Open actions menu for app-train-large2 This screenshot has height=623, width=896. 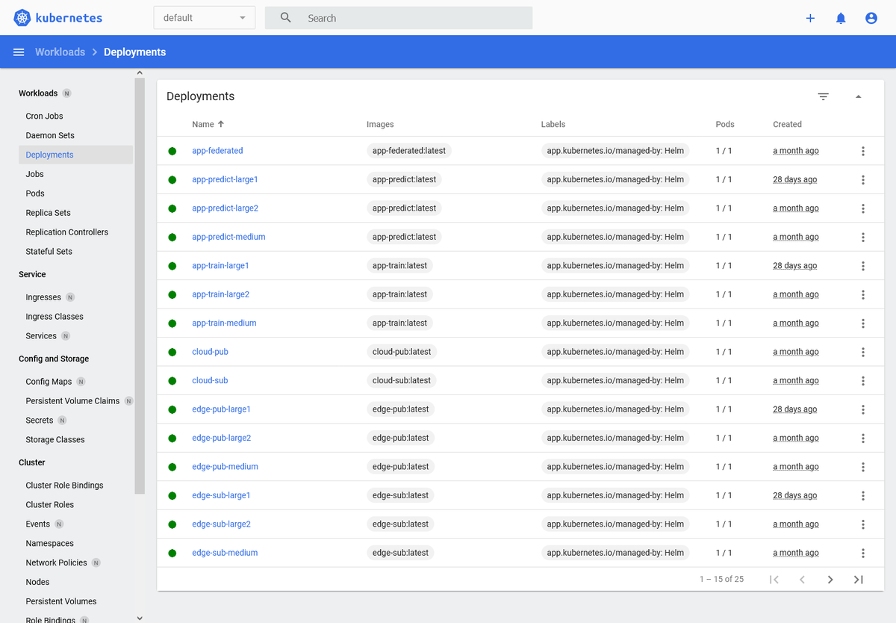point(863,294)
